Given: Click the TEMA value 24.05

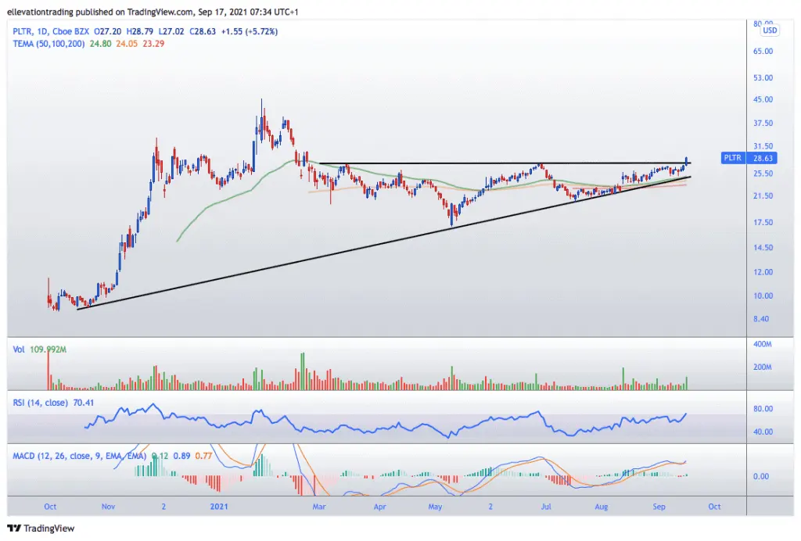Looking at the screenshot, I should tap(127, 44).
